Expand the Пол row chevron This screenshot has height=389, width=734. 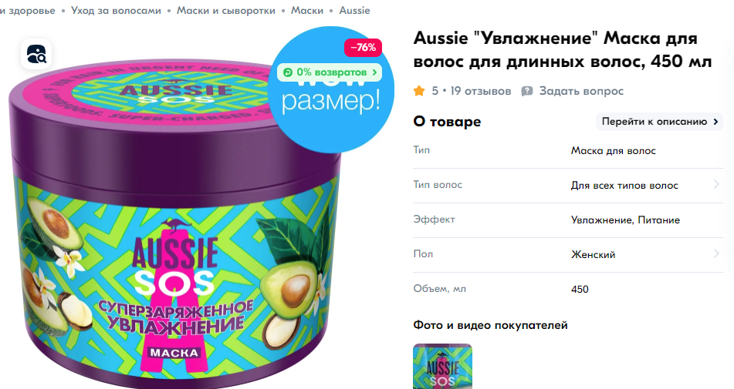pyautogui.click(x=716, y=254)
